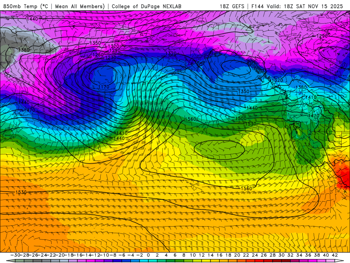Click the -24 colorbar tick label
The image size is (350, 263).
[42, 255]
